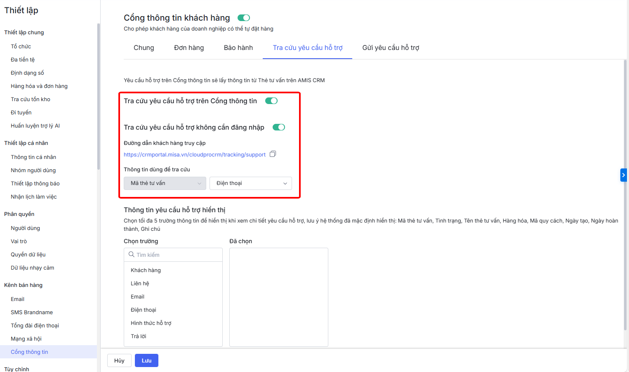Open the Điện thoại dropdown
Screen dimensions: 629x372
250,183
